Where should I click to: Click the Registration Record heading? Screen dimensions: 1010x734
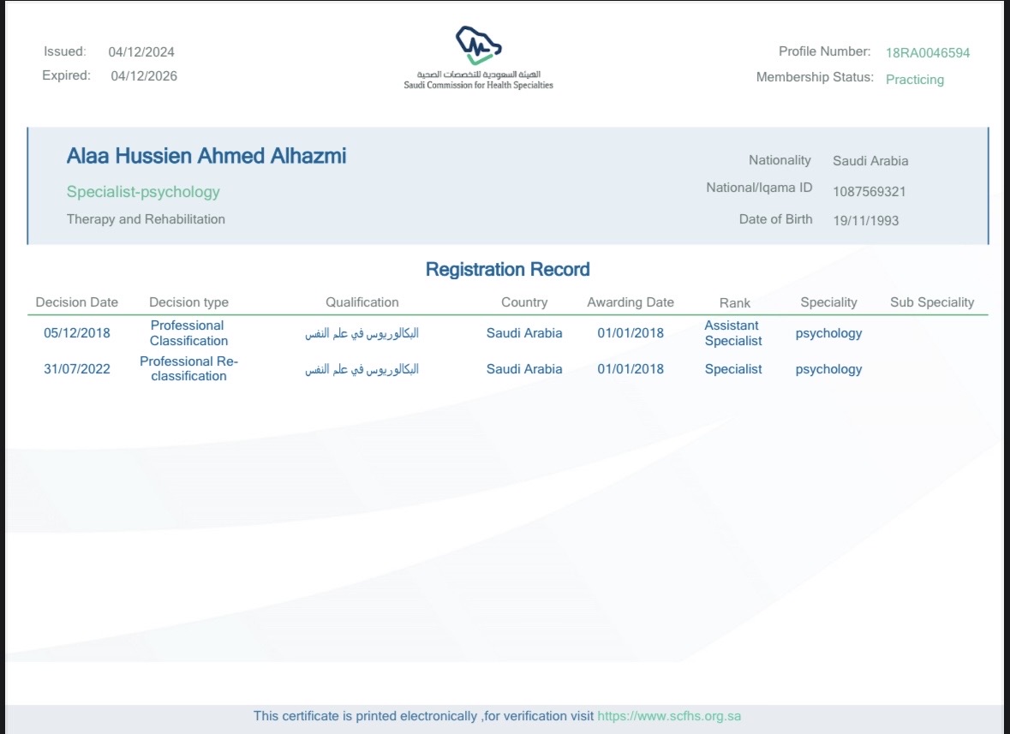coord(507,270)
